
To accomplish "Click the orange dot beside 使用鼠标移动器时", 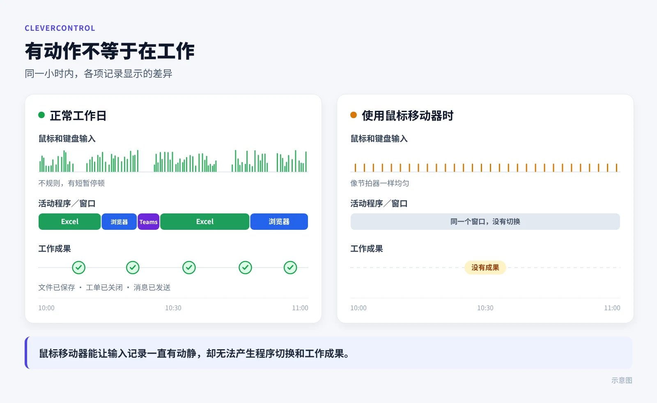I will pyautogui.click(x=354, y=115).
